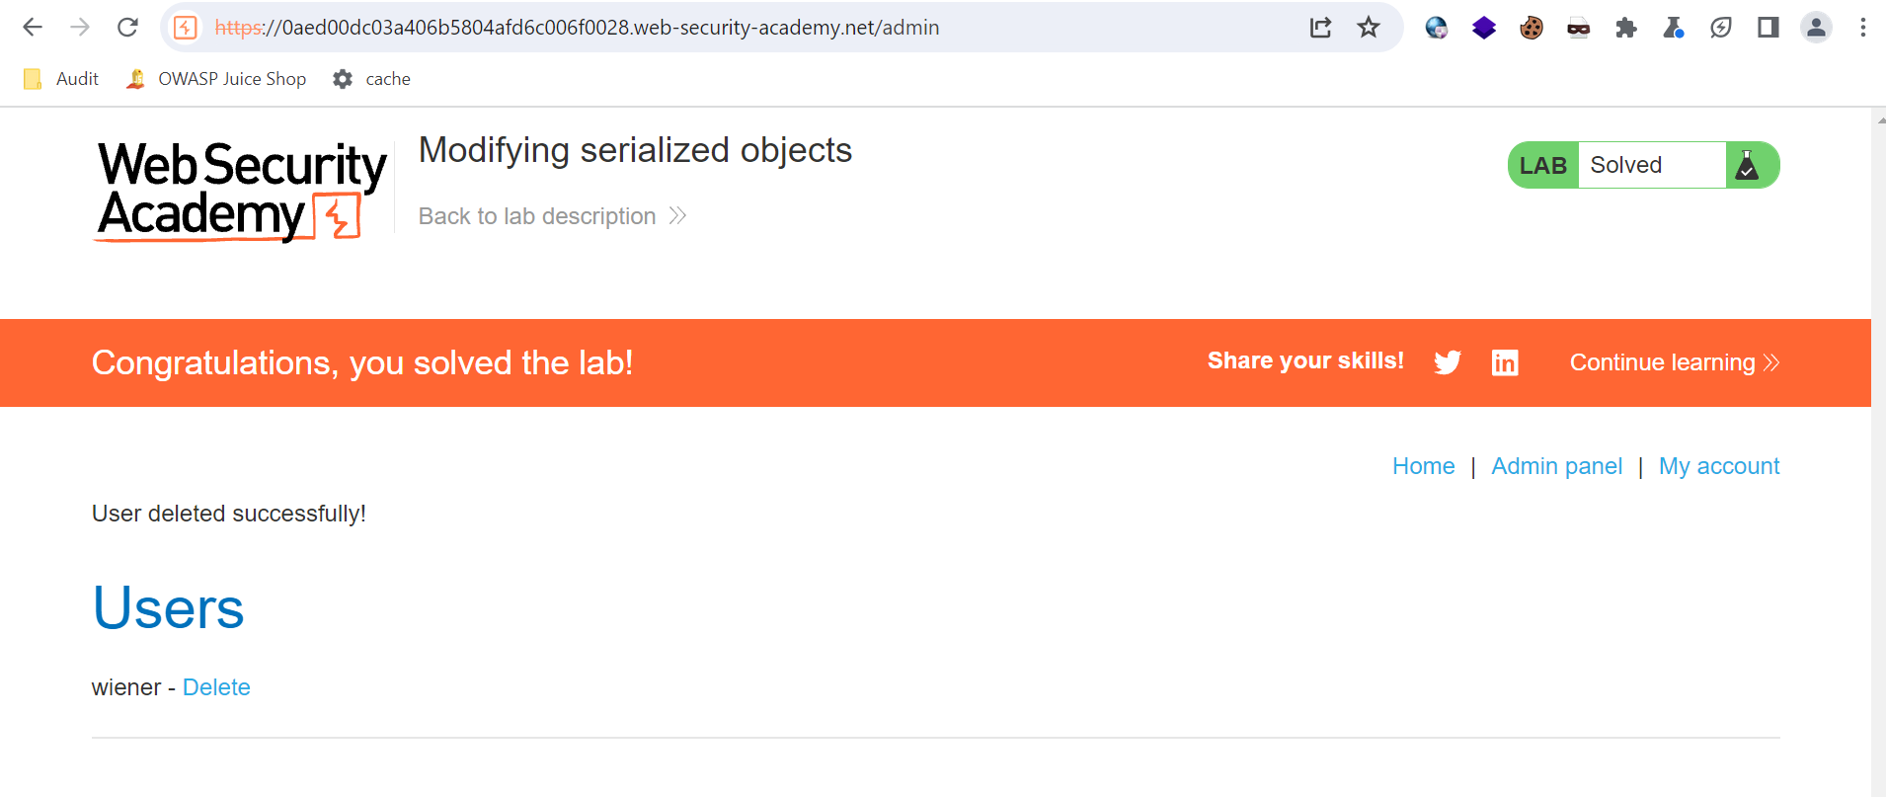
Task: Click the cookie extension icon
Action: tap(1532, 28)
